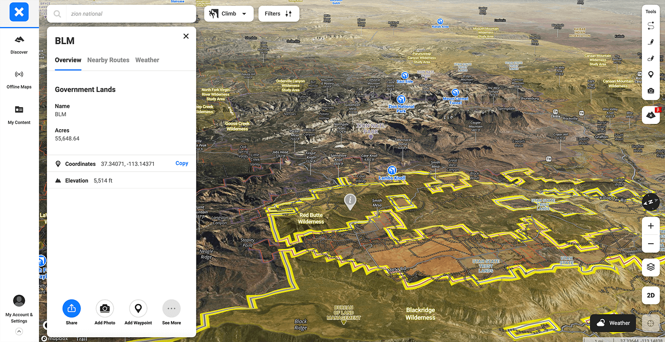Select the line drawing tool
The image size is (665, 342).
(x=650, y=42)
